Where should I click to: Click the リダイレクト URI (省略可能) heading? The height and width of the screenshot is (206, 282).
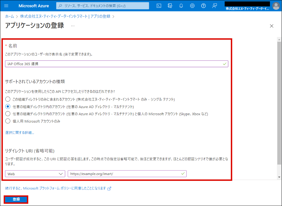30,151
